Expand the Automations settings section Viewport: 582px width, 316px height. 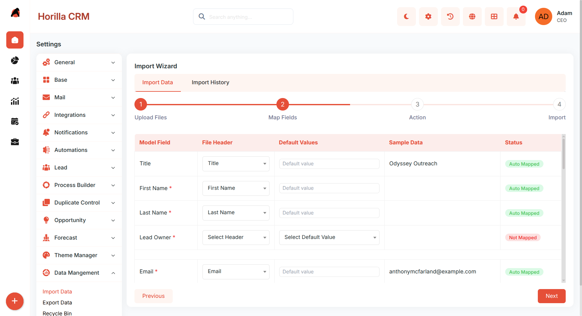[x=79, y=150]
